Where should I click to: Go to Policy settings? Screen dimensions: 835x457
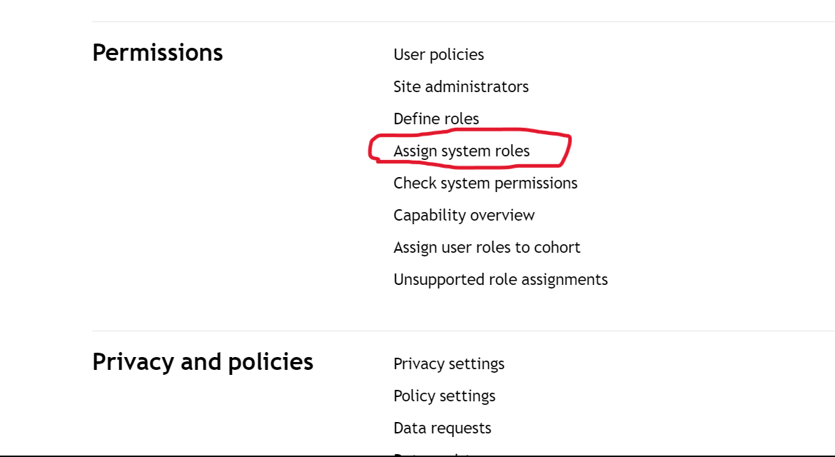coord(444,396)
